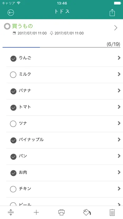Add a new item with plus icon
This screenshot has width=123, height=219.
pyautogui.click(x=36, y=212)
